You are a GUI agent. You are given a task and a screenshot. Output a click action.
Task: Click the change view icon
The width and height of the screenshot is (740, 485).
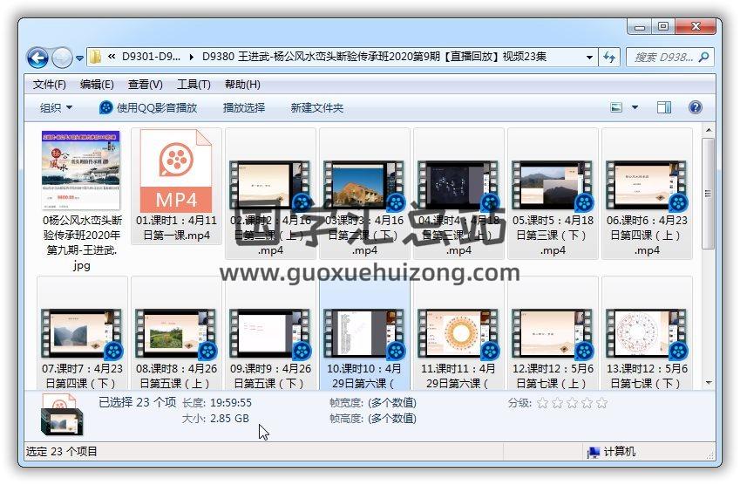pos(617,107)
